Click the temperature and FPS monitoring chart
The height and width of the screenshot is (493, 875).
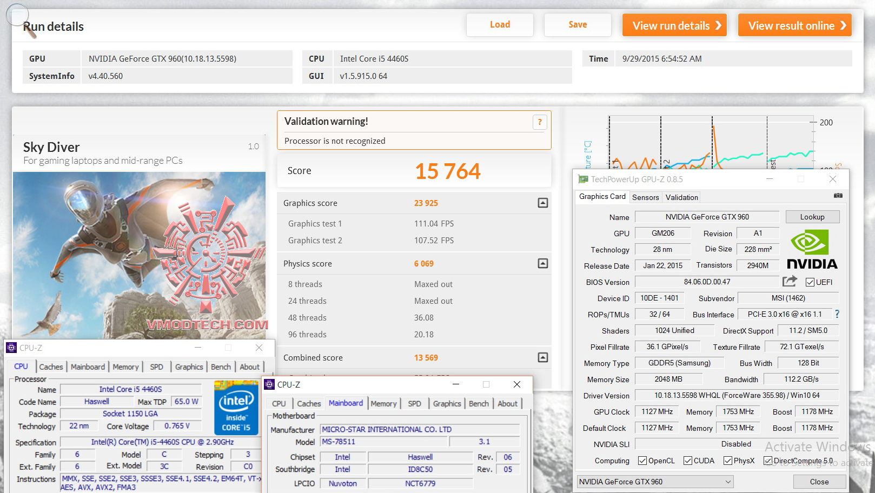click(x=711, y=142)
